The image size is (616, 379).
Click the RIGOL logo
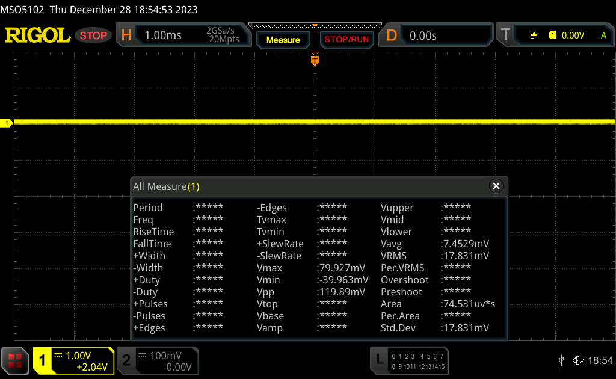pos(37,35)
